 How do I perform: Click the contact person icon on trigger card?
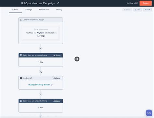tap(21, 20)
